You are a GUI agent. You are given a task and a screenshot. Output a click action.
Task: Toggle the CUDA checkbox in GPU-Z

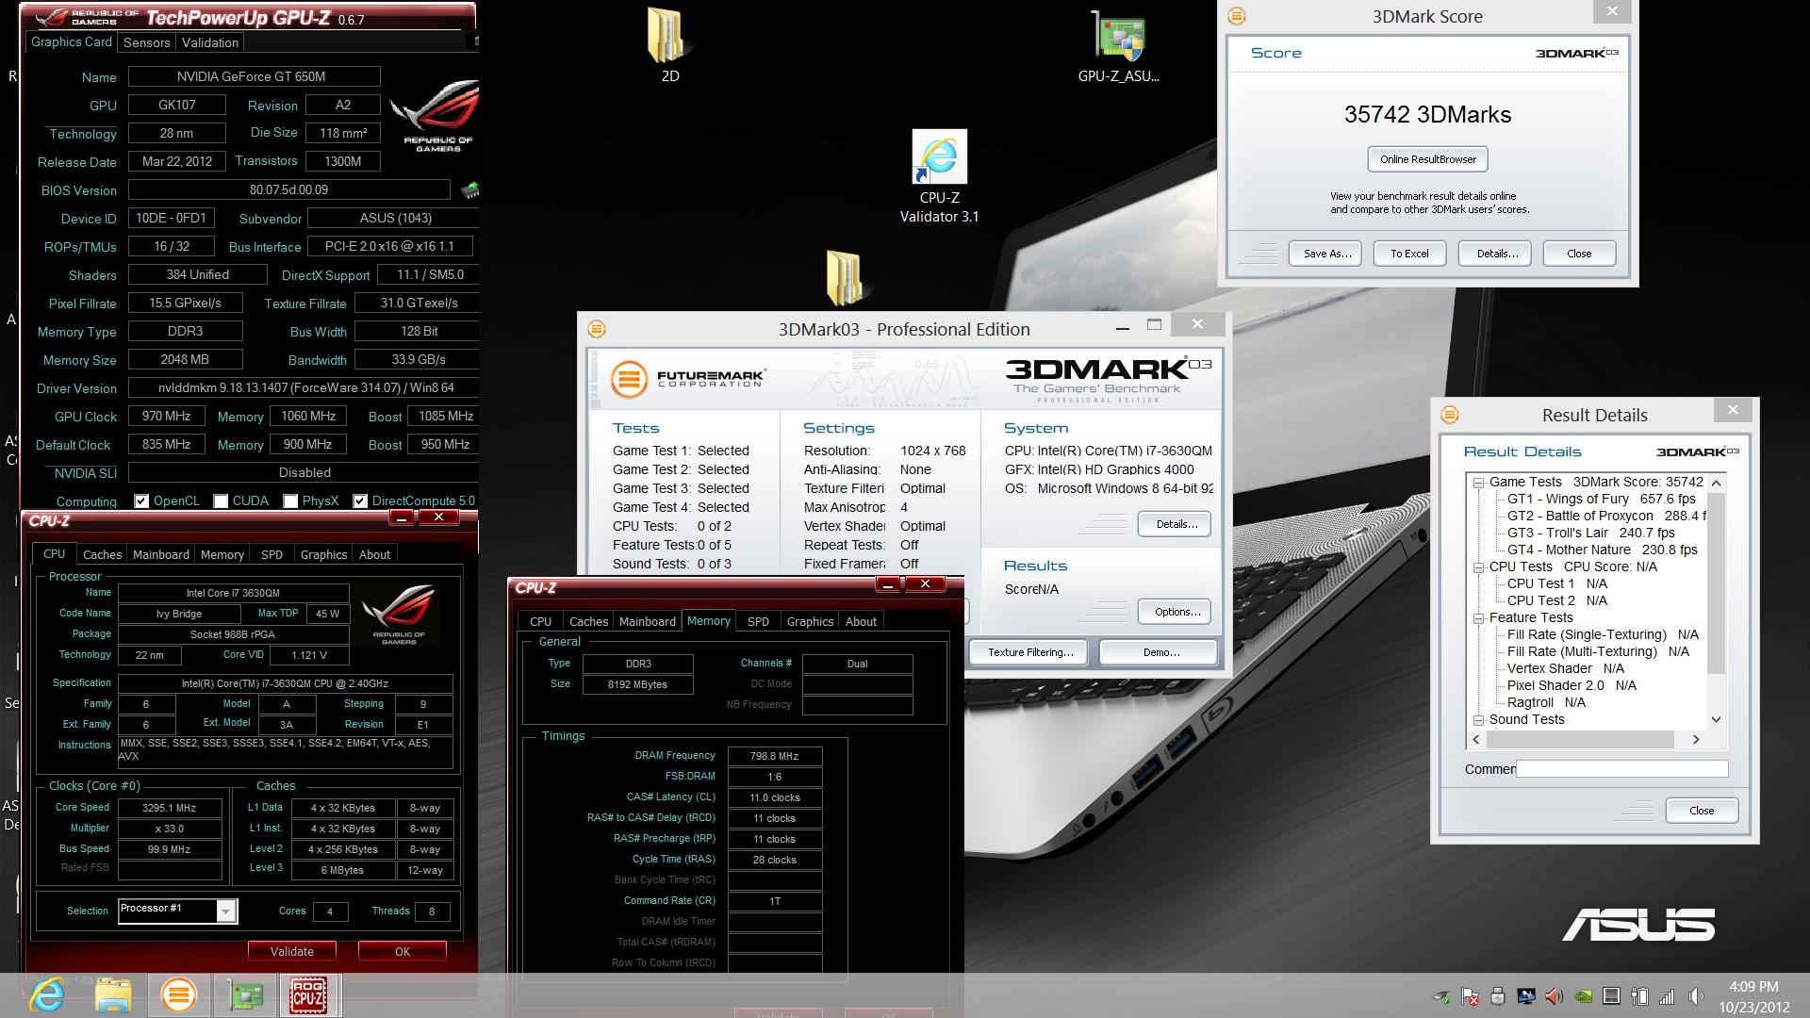[x=221, y=501]
